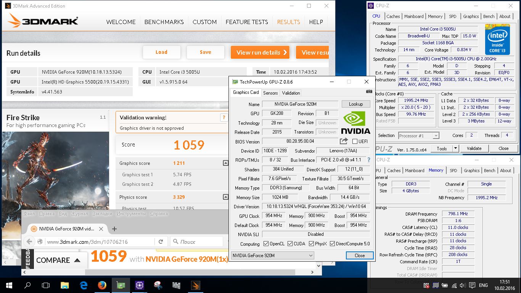
Task: Collapse the Graphics score section
Action: tap(225, 163)
